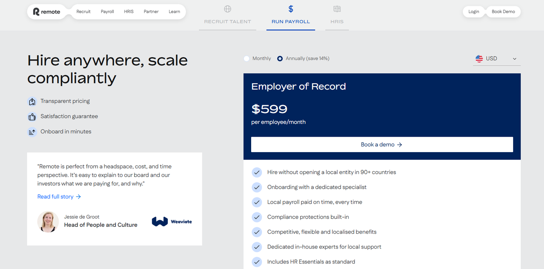544x269 pixels.
Task: Click the thumbs-up Satisfaction guarantee icon
Action: pos(32,117)
